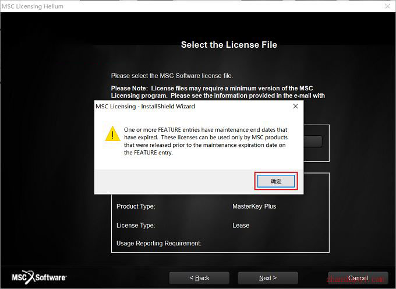Viewport: 396px width, 289px height.
Task: Click the 'Product Type:' label
Action: pos(136,206)
